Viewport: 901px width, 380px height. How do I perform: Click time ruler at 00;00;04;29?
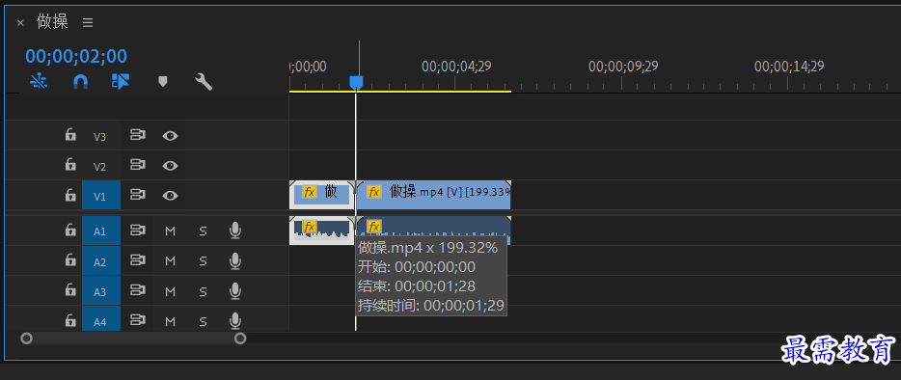point(456,67)
